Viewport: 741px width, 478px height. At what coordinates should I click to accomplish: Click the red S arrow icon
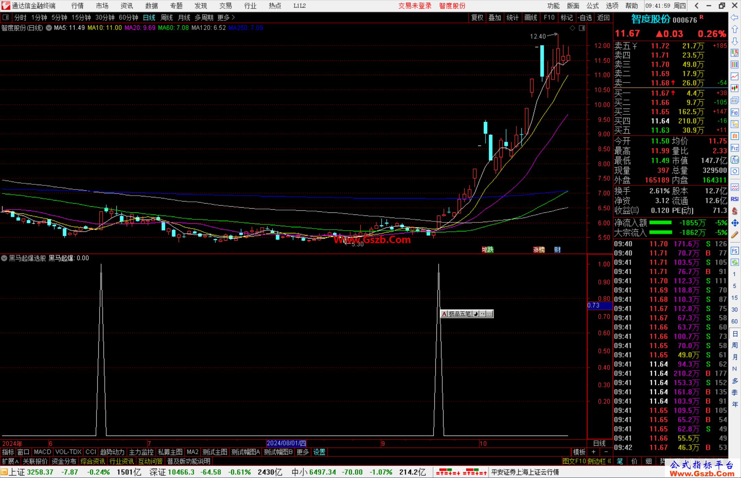734,211
